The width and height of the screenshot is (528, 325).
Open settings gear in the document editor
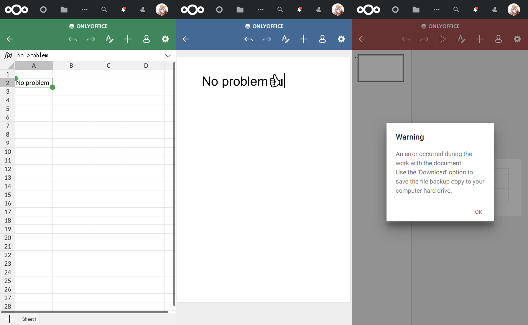341,39
